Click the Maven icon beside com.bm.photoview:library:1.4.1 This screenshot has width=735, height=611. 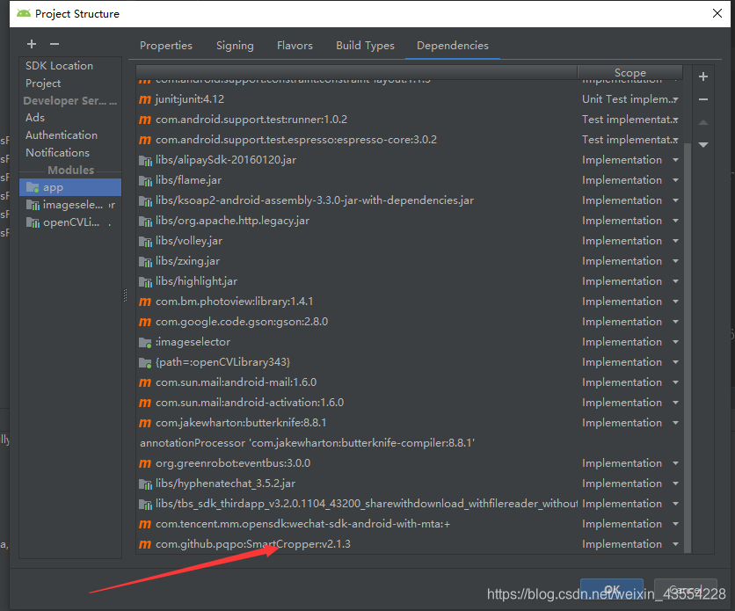tap(145, 302)
